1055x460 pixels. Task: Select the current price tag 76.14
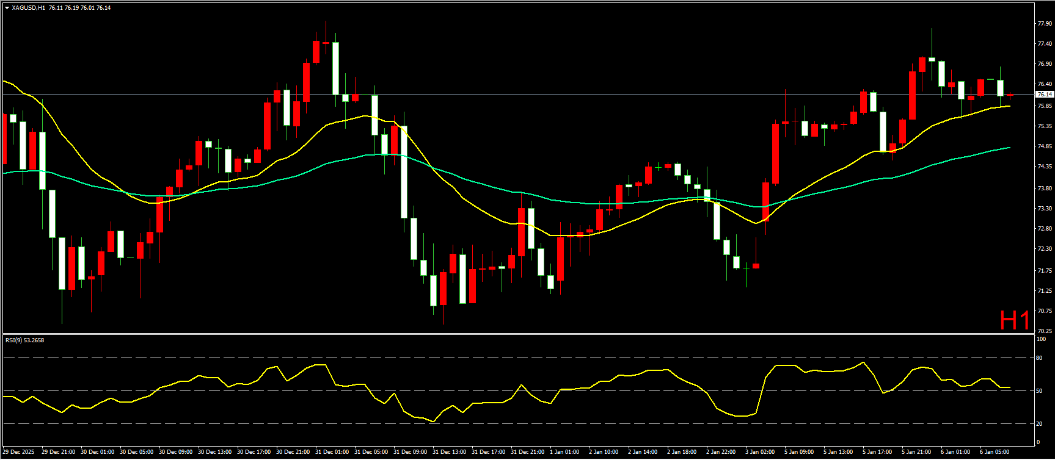(x=1044, y=95)
